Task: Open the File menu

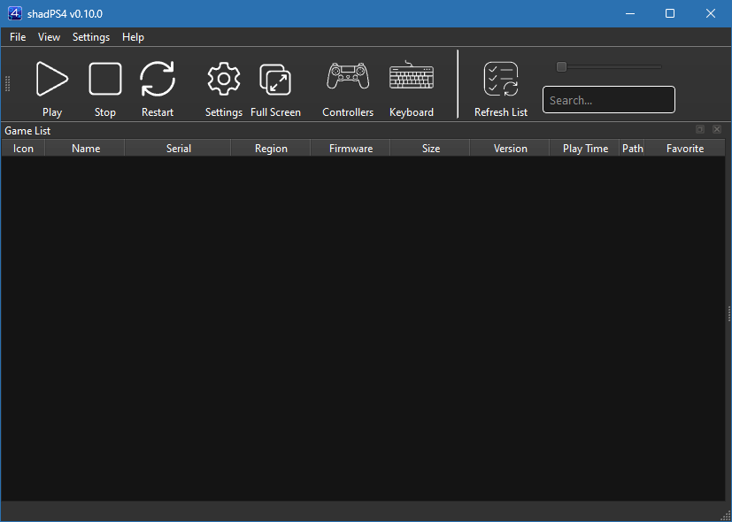Action: [x=18, y=37]
